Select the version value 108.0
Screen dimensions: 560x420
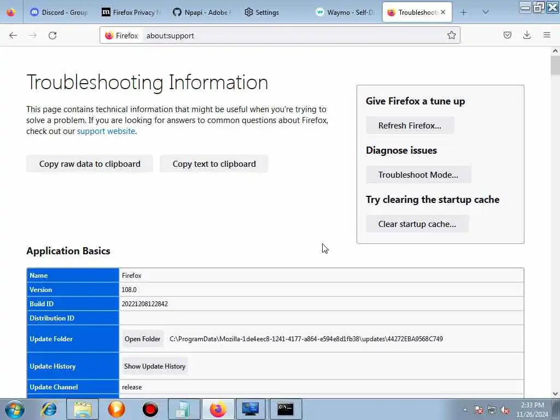point(129,290)
